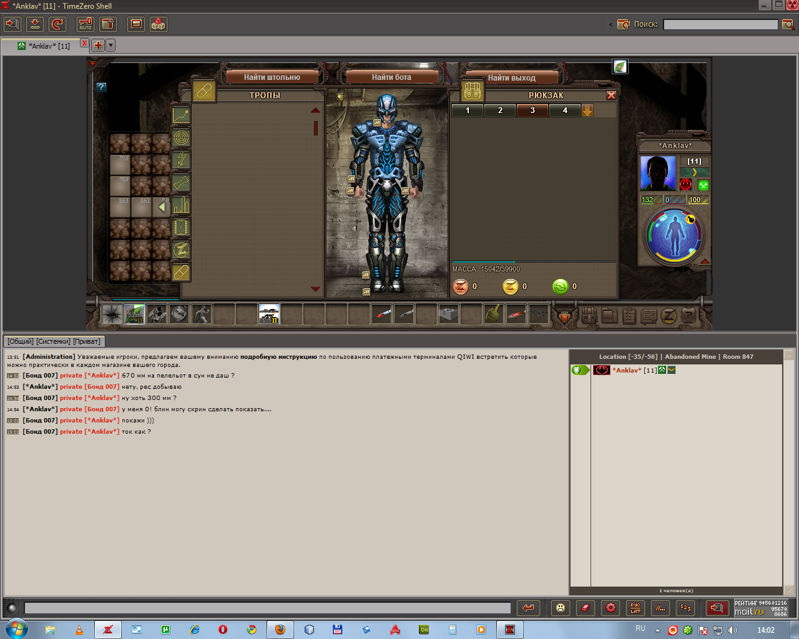
Task: Click the Найти штольню button
Action: pyautogui.click(x=272, y=77)
